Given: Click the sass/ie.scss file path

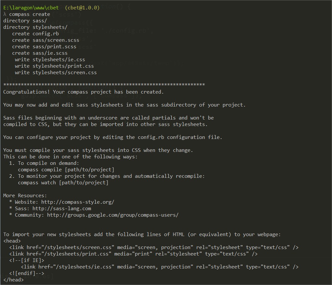Looking at the screenshot, I should (x=50, y=53).
